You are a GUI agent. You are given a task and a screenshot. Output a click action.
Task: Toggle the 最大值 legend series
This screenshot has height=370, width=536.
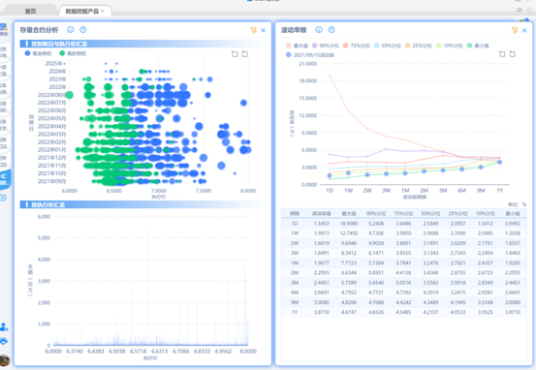[x=297, y=46]
